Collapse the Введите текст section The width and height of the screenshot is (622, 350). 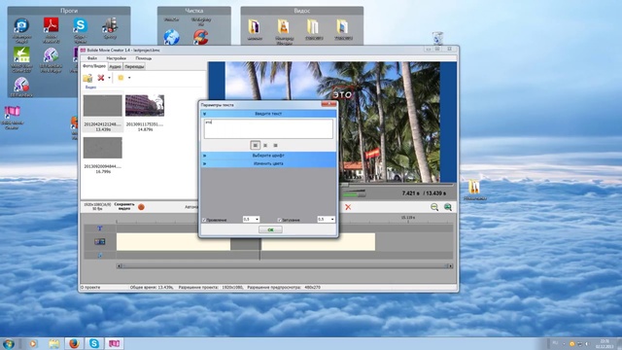pos(268,114)
